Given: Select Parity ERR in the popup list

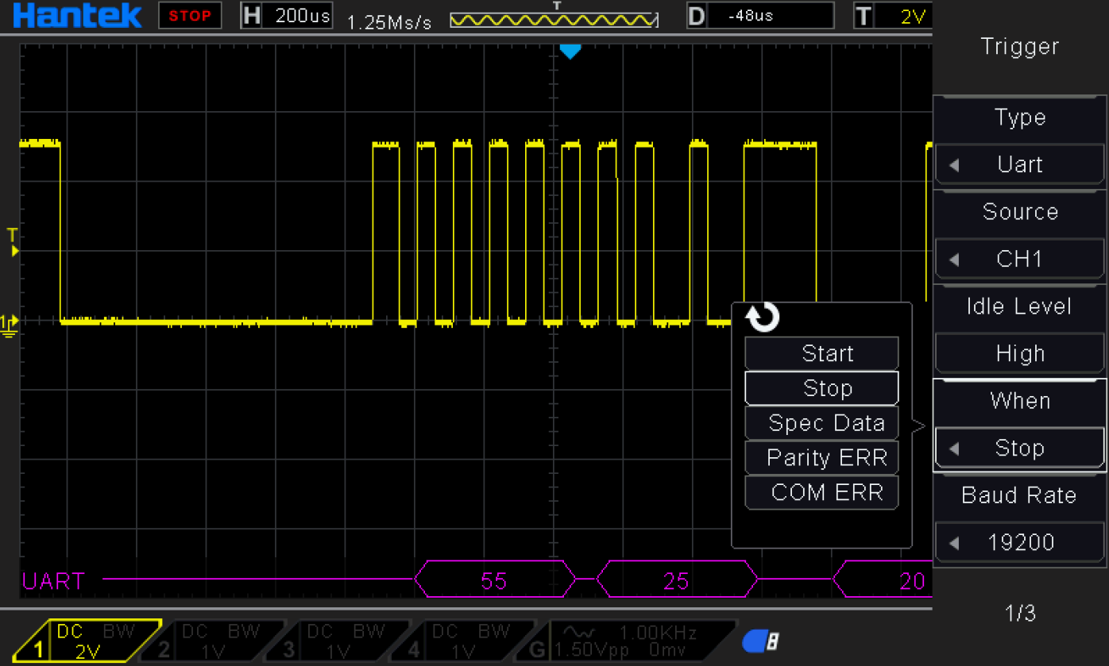Looking at the screenshot, I should (x=821, y=458).
